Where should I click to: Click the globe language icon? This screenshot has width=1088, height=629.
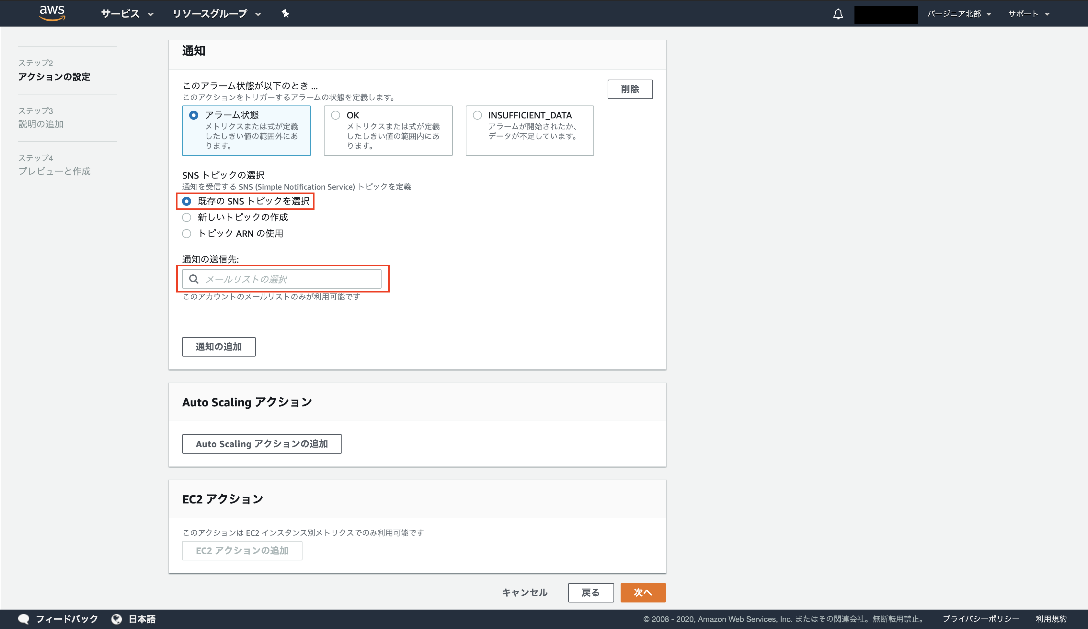[x=117, y=619]
